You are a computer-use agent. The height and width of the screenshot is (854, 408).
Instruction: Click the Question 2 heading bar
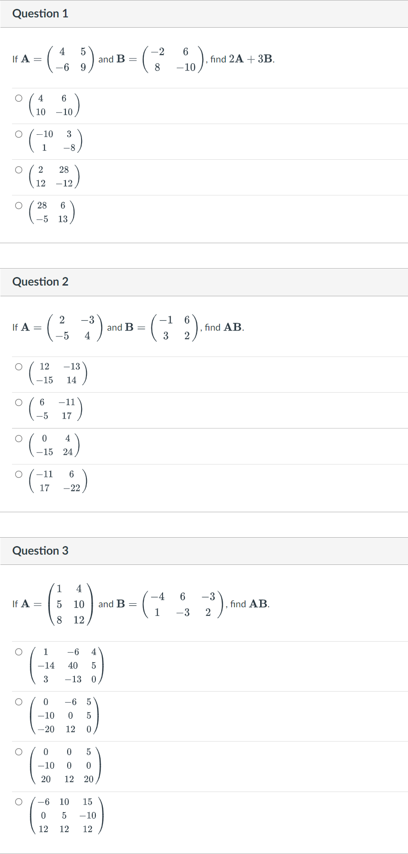click(x=41, y=282)
